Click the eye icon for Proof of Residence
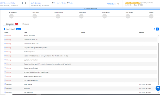Viewport: 160px width, 95px height. coord(5,35)
